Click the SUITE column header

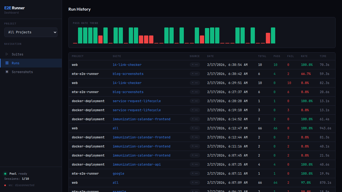coord(117,56)
